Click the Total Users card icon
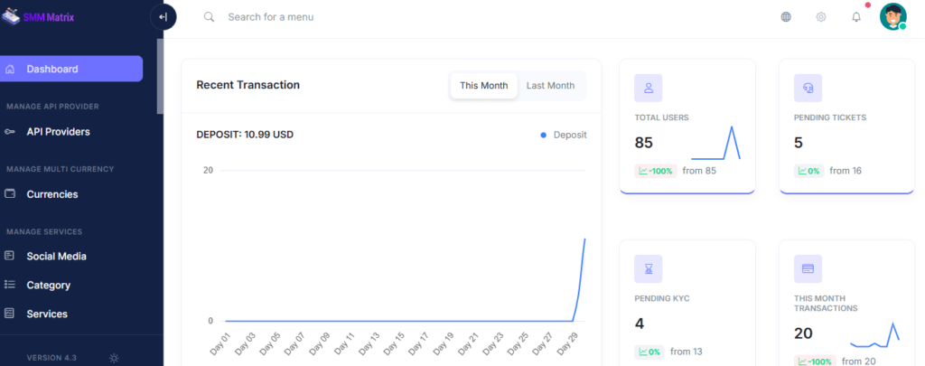Image resolution: width=925 pixels, height=366 pixels. (649, 88)
